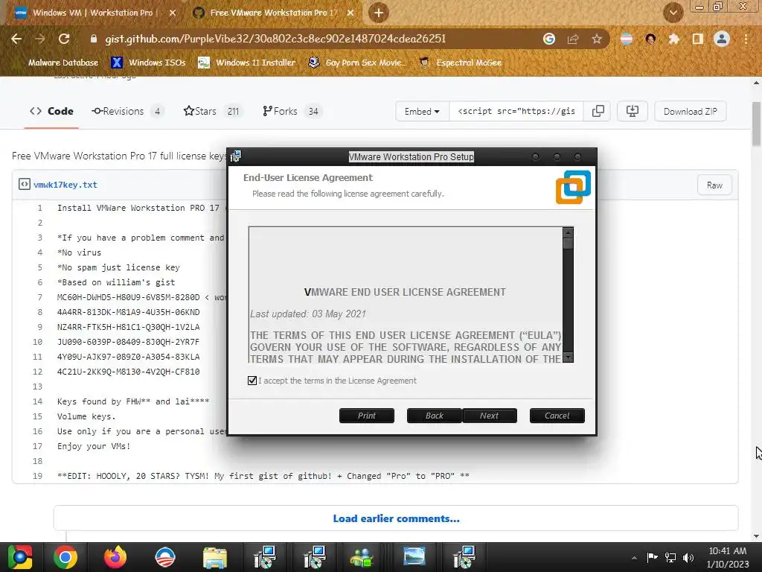Open the file explorer folder on taskbar
Image resolution: width=762 pixels, height=572 pixels.
(x=215, y=558)
